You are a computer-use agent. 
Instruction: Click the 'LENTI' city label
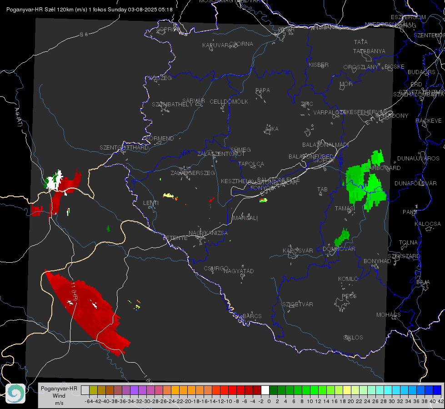tap(151, 203)
